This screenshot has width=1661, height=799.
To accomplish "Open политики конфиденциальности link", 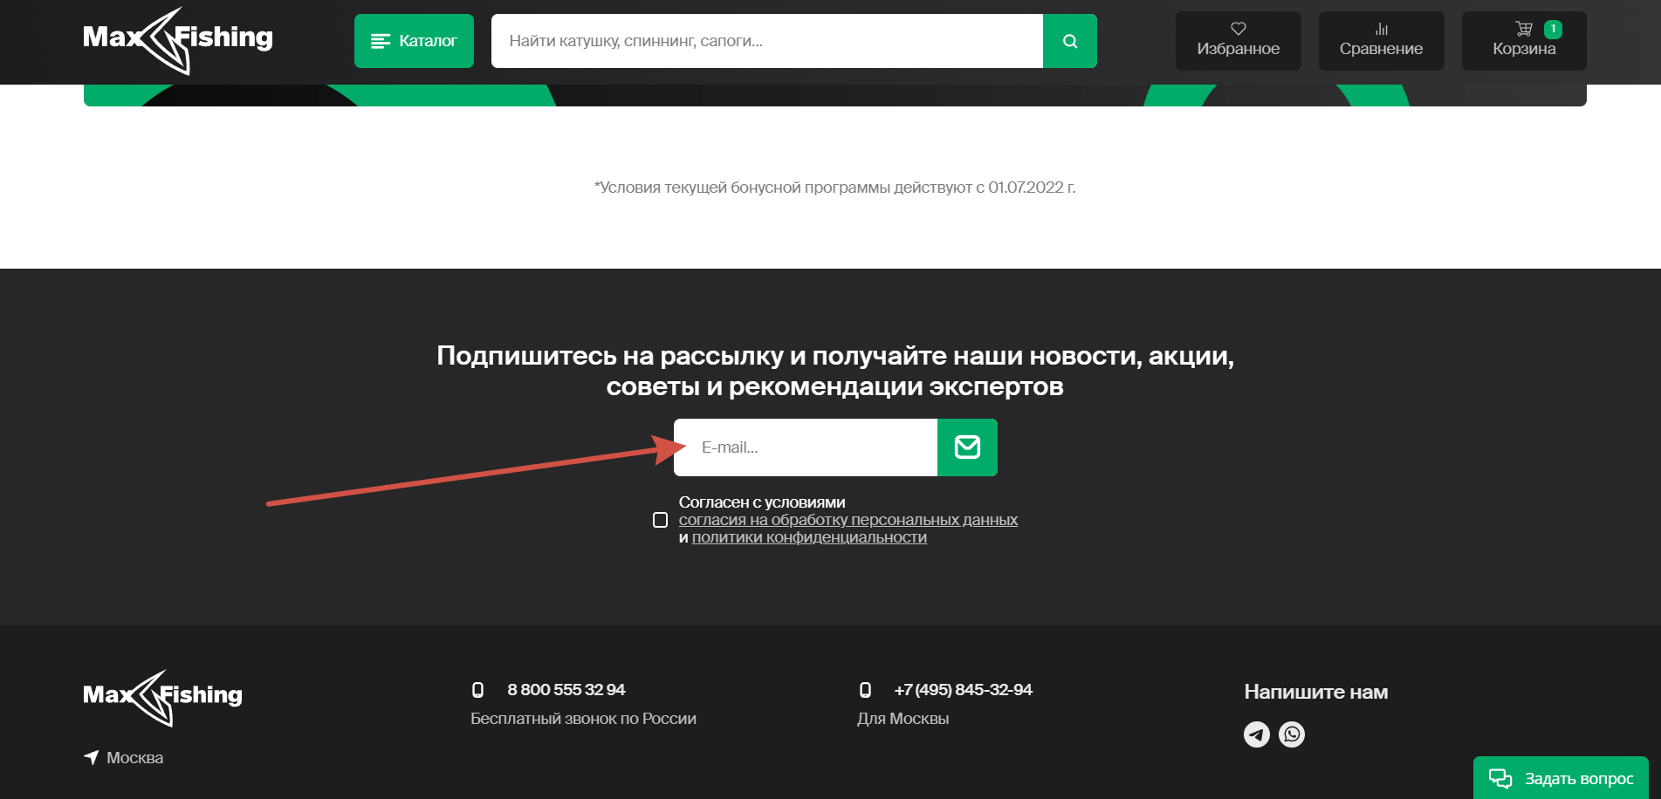I will coord(809,537).
